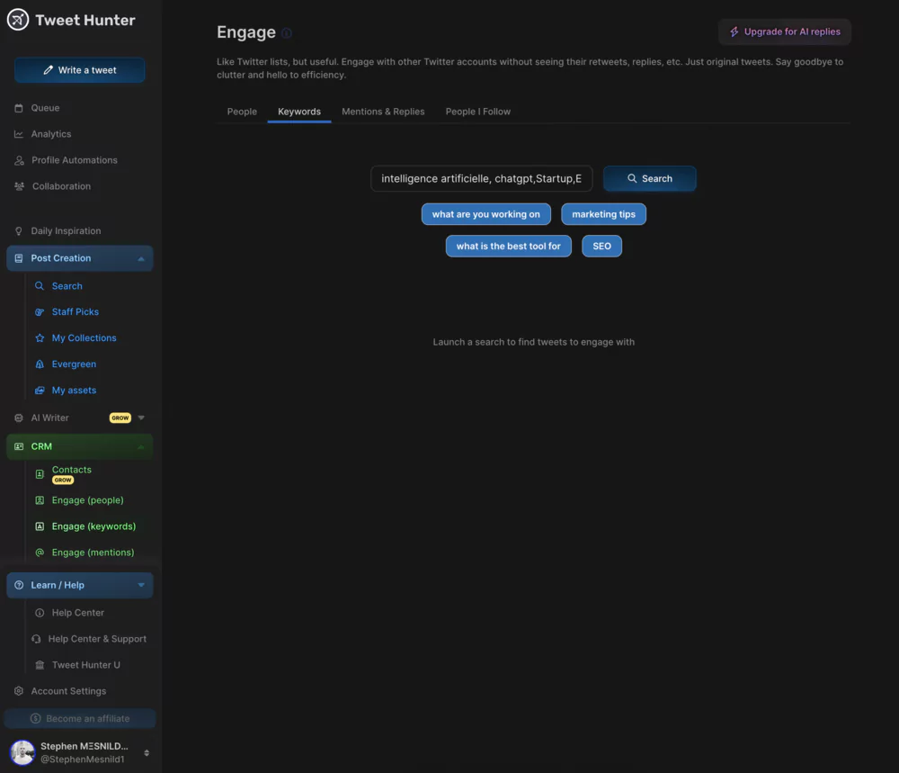Click the Engage (people) icon
The height and width of the screenshot is (773, 899).
click(40, 500)
